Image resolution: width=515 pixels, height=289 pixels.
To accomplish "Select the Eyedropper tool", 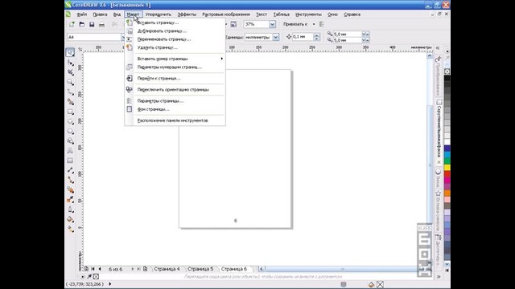I will click(70, 200).
